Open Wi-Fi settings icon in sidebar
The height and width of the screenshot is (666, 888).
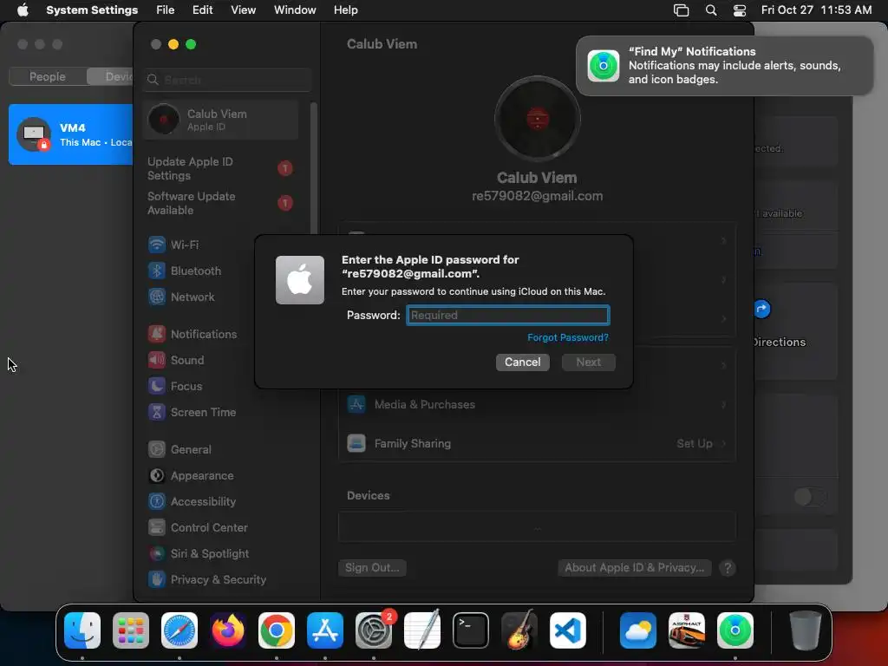click(x=157, y=245)
